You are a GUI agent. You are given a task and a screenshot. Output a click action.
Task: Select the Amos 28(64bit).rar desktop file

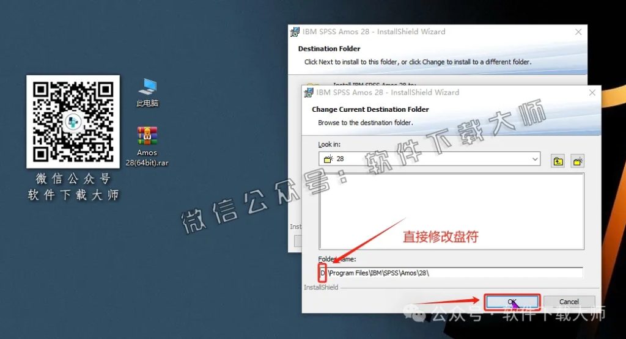(x=147, y=147)
